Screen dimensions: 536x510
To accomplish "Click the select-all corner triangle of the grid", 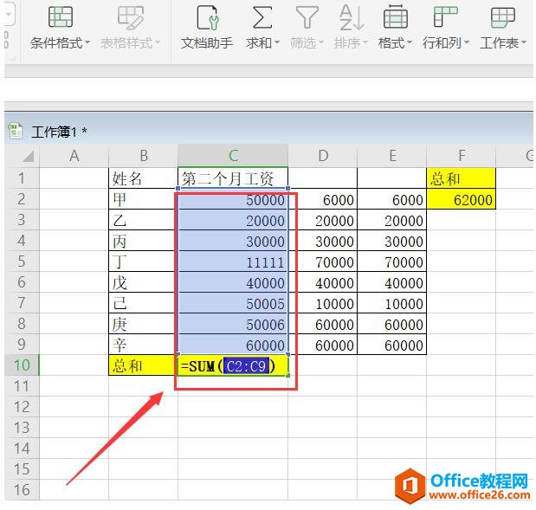I will pyautogui.click(x=28, y=157).
